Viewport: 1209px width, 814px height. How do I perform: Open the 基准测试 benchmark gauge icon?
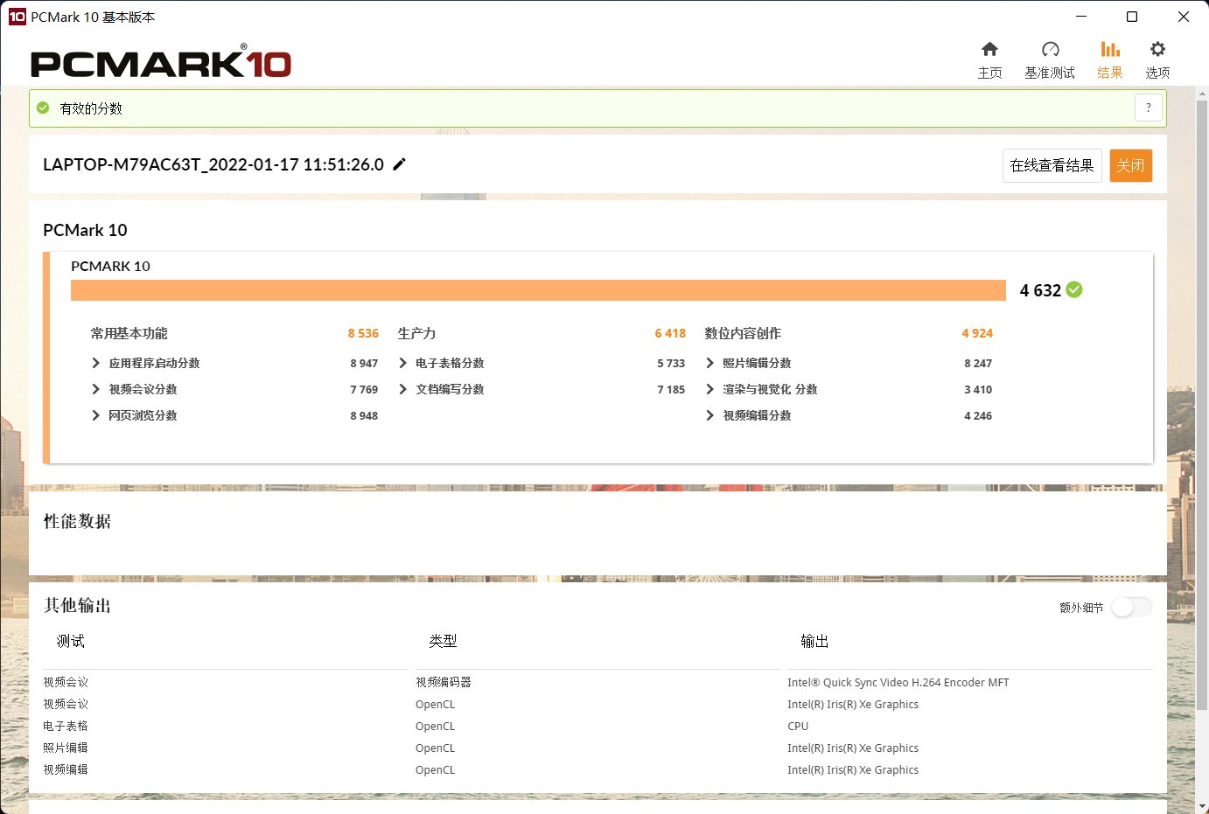(1050, 49)
